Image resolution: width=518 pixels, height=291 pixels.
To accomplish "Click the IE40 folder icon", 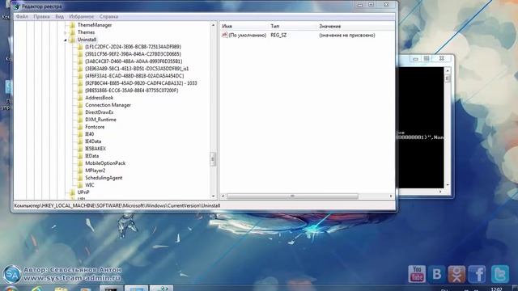I will [x=80, y=134].
